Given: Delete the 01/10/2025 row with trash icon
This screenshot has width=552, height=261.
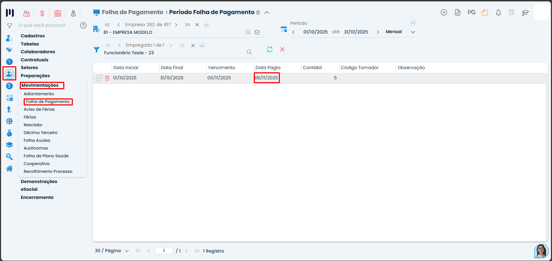Looking at the screenshot, I should pos(107,78).
